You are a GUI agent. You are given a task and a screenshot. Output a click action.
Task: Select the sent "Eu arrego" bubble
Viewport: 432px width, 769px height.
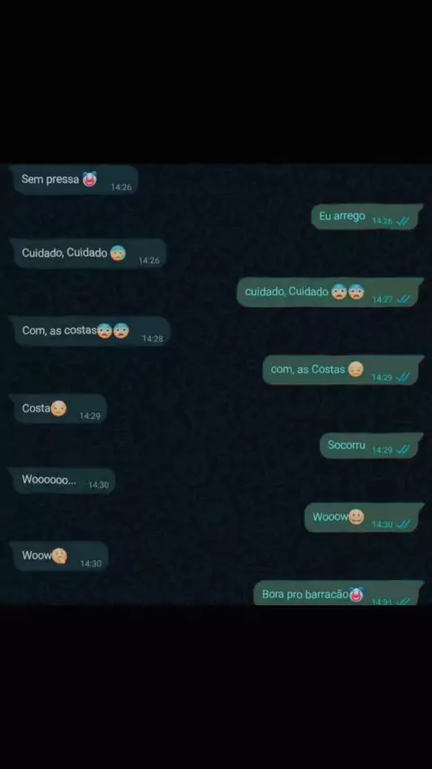click(x=367, y=217)
